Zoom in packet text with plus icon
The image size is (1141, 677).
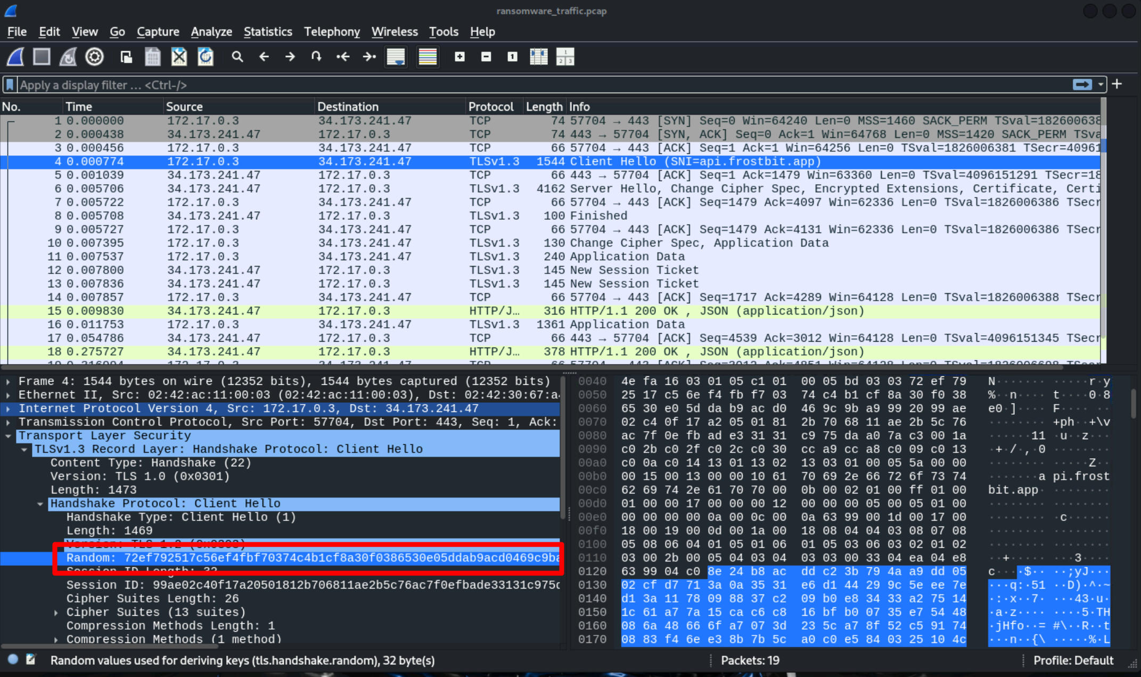click(459, 56)
